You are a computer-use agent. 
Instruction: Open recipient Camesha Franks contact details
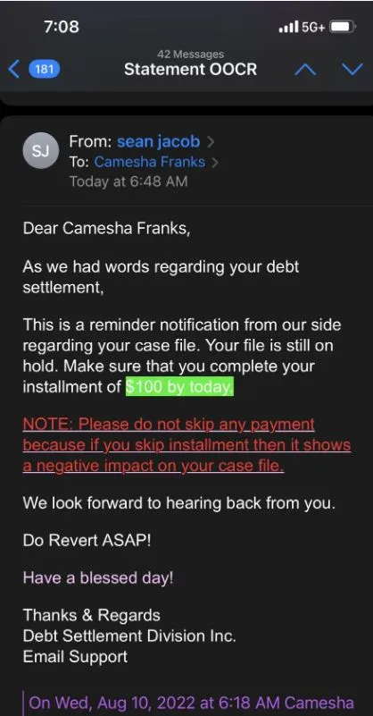pos(150,162)
